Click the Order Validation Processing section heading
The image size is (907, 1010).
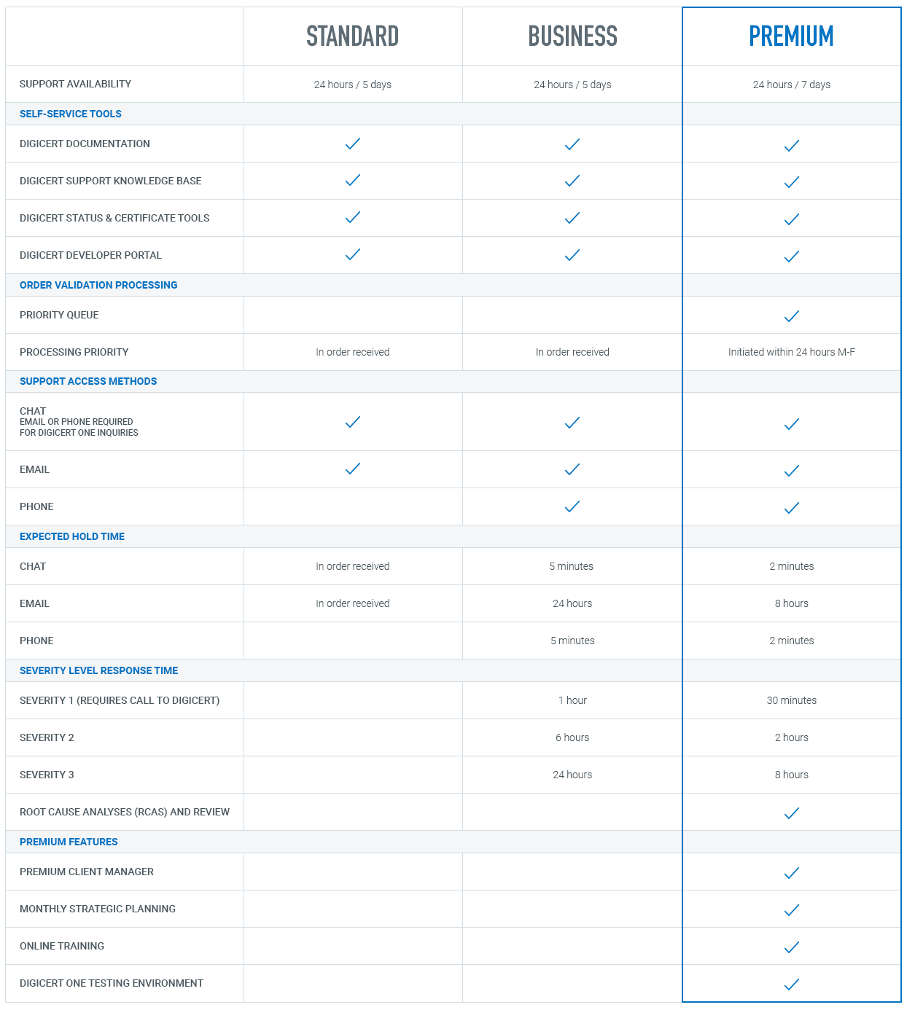tap(98, 285)
